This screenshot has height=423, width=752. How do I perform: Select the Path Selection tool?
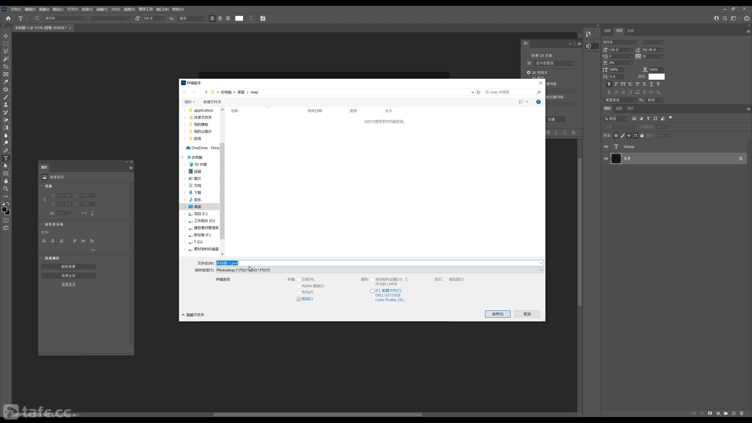pos(6,166)
